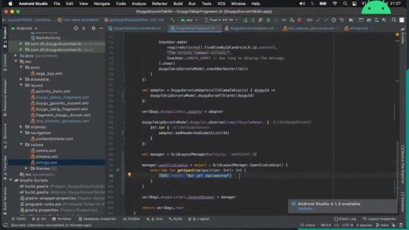Open Git show history clock icon
Image resolution: width=409 pixels, height=230 pixels.
[x=334, y=20]
